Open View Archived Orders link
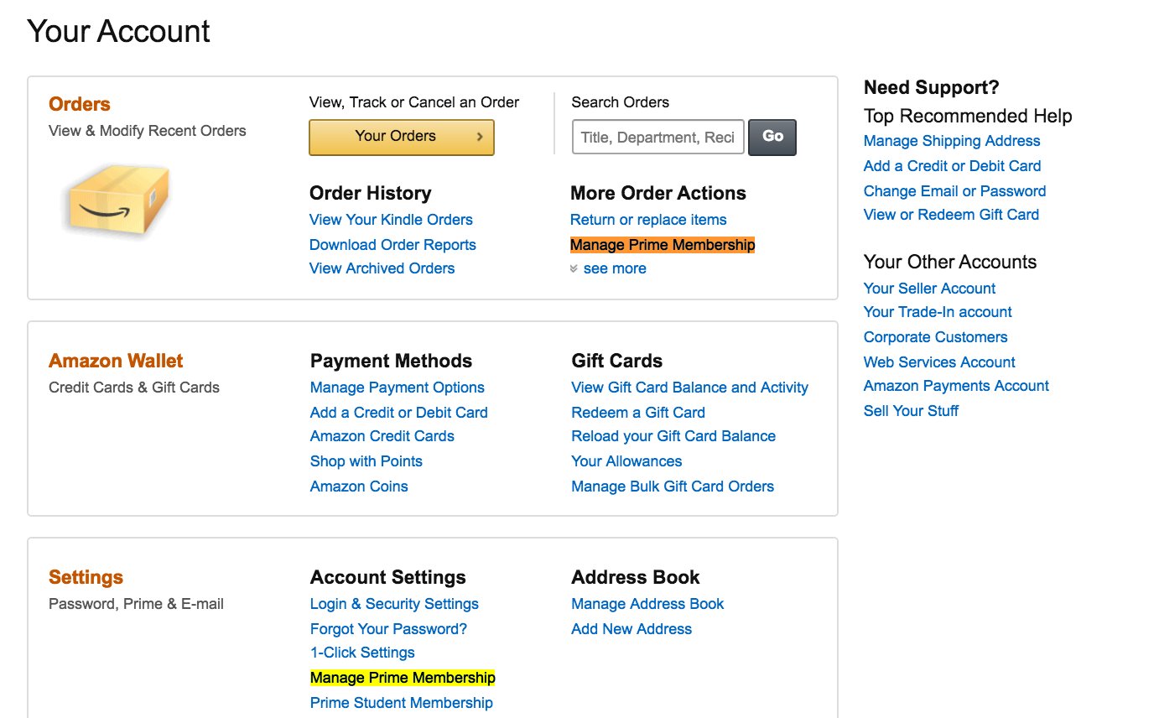1159x718 pixels. (x=382, y=268)
